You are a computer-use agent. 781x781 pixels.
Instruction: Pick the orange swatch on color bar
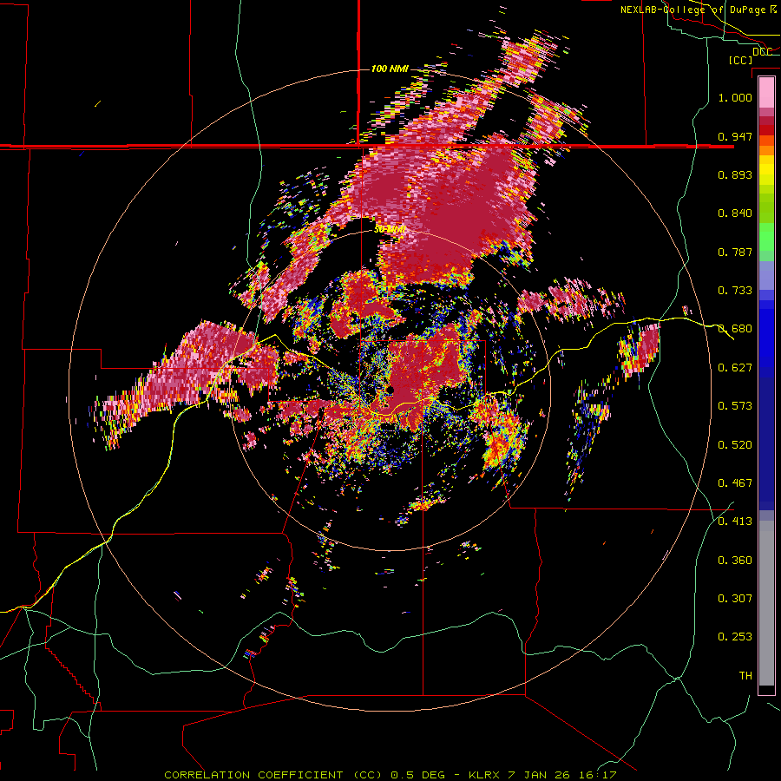point(766,150)
